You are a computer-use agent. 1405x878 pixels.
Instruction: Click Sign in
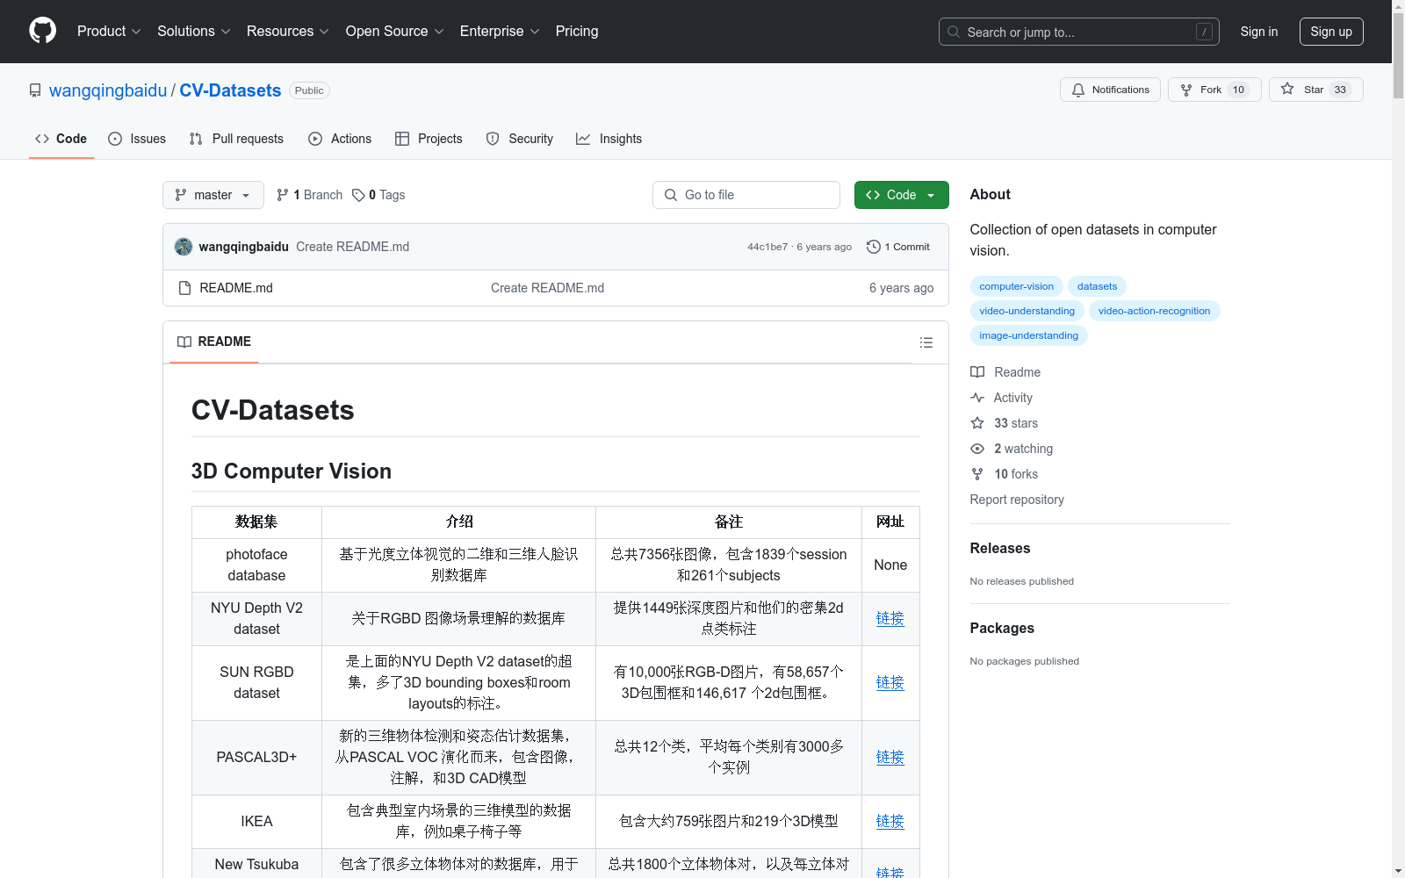click(1259, 32)
